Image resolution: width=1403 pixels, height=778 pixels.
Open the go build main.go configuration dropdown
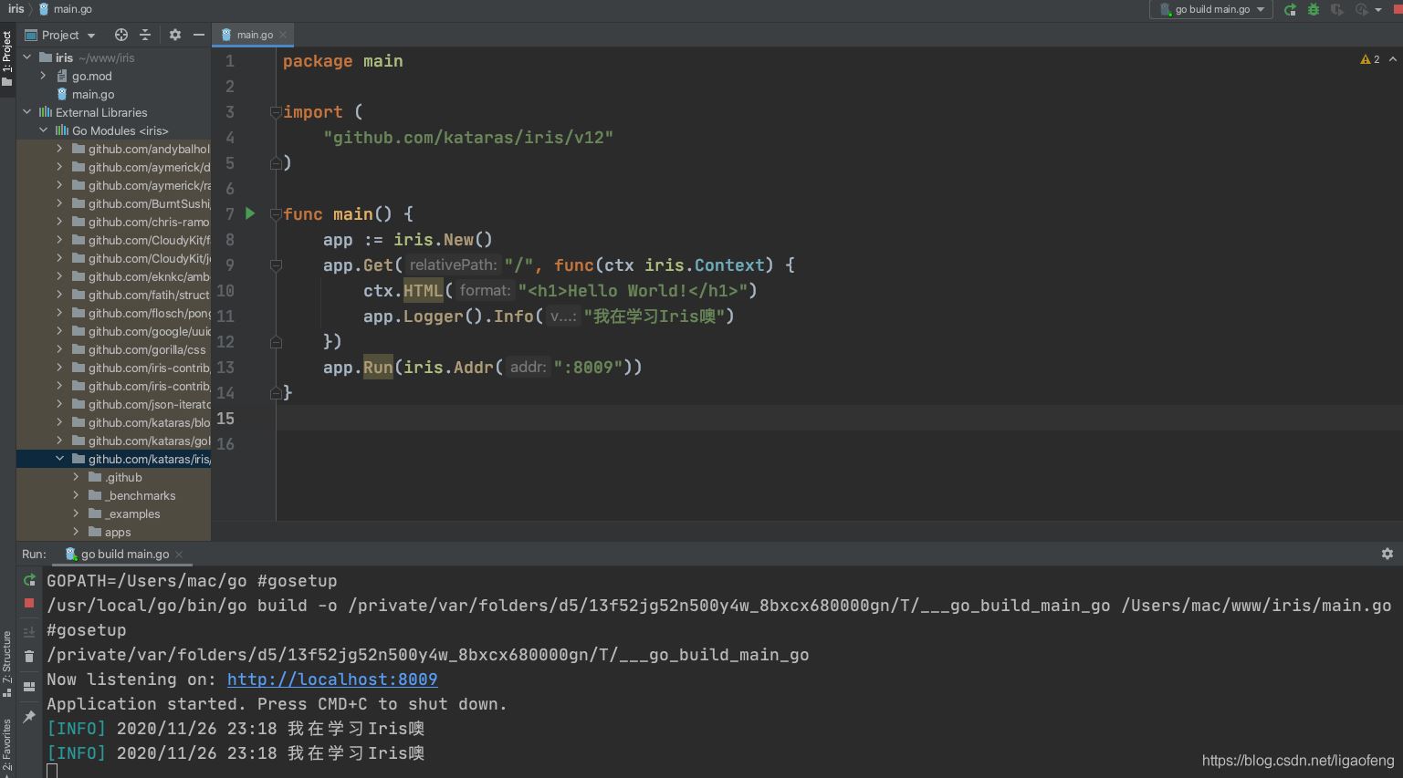1211,10
